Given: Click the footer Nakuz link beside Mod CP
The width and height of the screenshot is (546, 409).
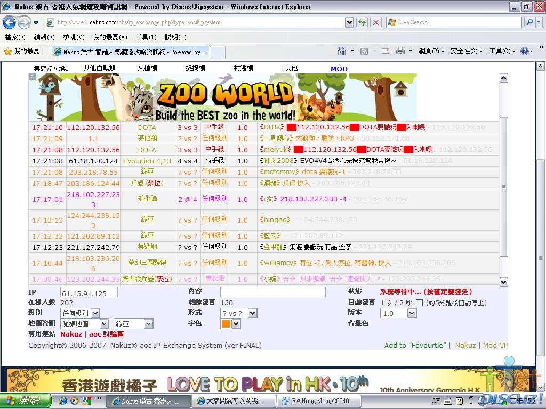Looking at the screenshot, I should [x=465, y=345].
